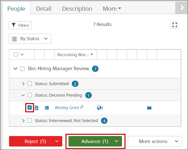Switch to the Detail tab
Viewport: 188px width, 150px height.
click(43, 8)
